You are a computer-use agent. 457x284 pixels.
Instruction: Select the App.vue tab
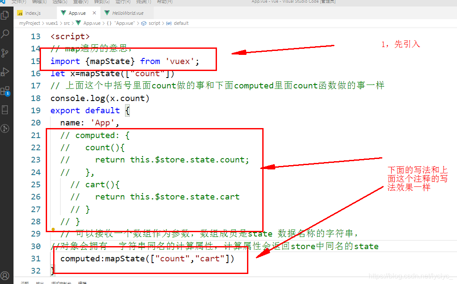point(79,13)
